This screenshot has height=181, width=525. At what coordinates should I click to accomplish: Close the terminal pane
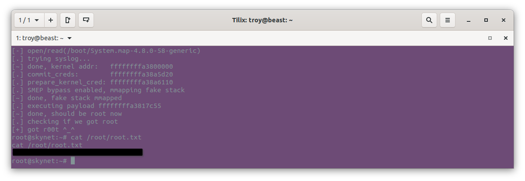point(506,38)
